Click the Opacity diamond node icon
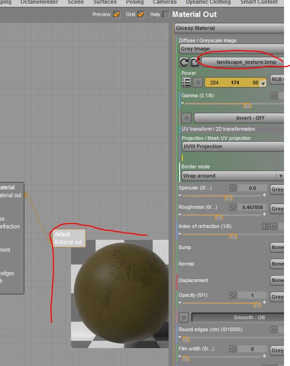 (x=233, y=295)
